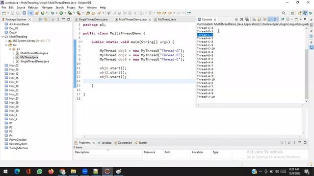Open the Run menu
This screenshot has width=314, height=176.
point(81,8)
